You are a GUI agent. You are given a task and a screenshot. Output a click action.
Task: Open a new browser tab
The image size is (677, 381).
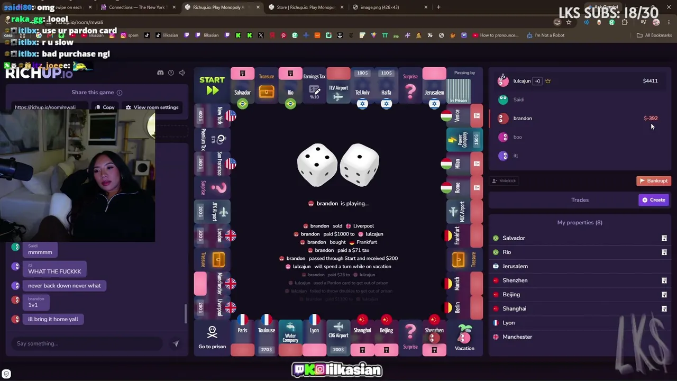point(438,7)
